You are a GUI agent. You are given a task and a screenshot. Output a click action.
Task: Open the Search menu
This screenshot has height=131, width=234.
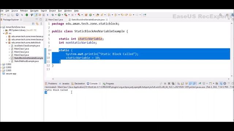[44, 11]
